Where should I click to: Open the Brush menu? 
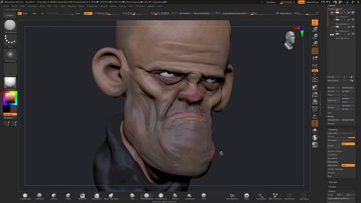pyautogui.click(x=14, y=6)
